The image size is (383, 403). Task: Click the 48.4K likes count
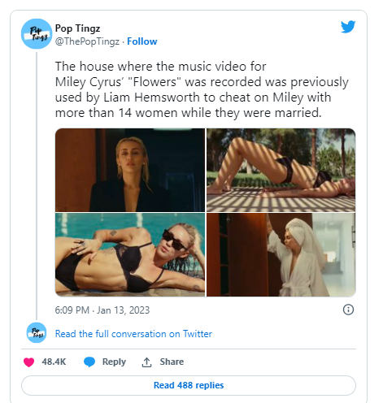[54, 362]
